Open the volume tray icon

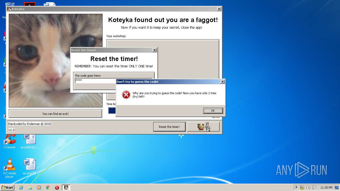click(x=308, y=188)
